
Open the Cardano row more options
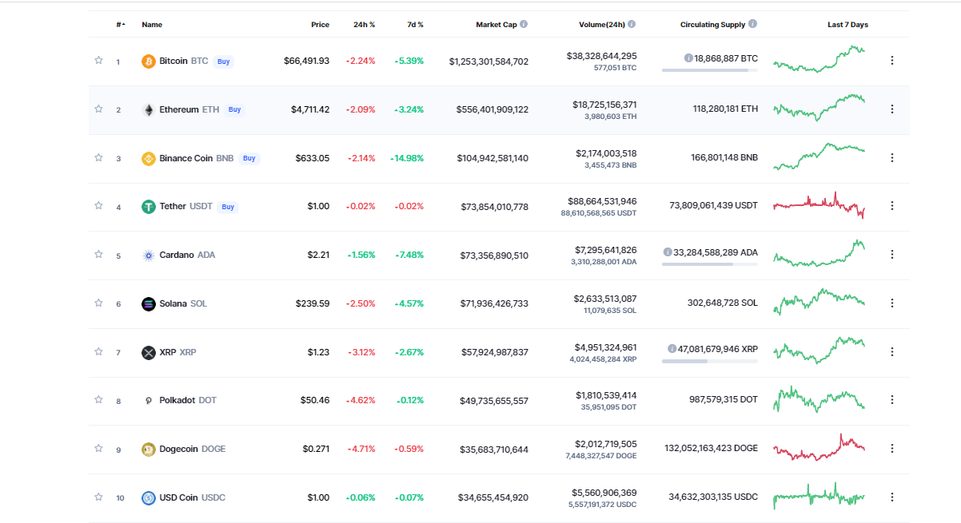point(892,254)
